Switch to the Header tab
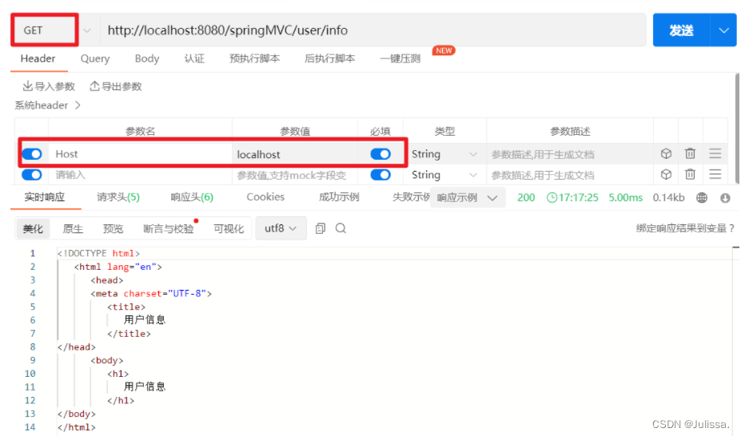The image size is (741, 436). (38, 58)
